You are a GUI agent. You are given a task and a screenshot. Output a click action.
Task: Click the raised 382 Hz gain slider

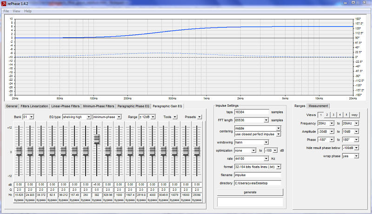click(97, 139)
